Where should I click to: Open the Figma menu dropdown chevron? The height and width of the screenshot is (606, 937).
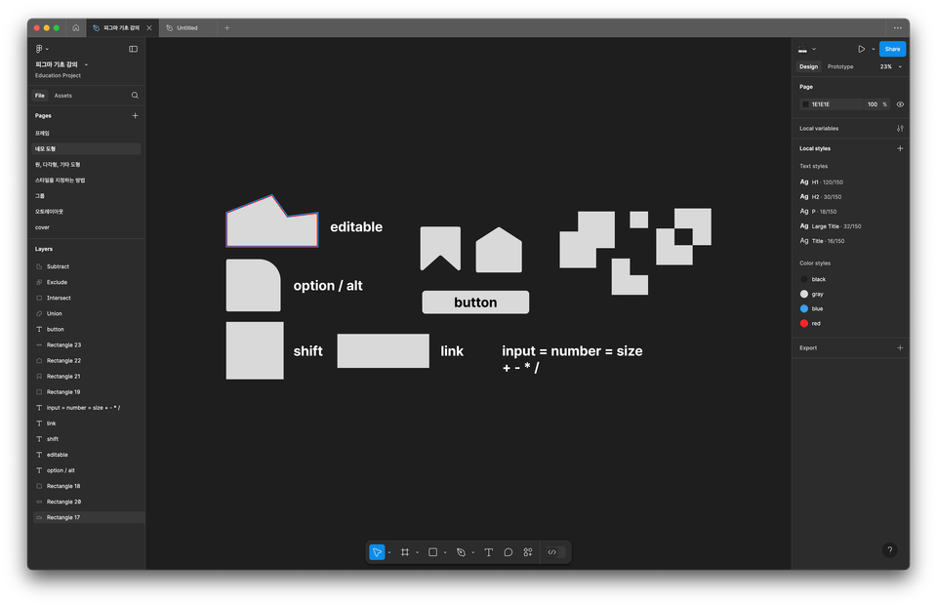47,50
